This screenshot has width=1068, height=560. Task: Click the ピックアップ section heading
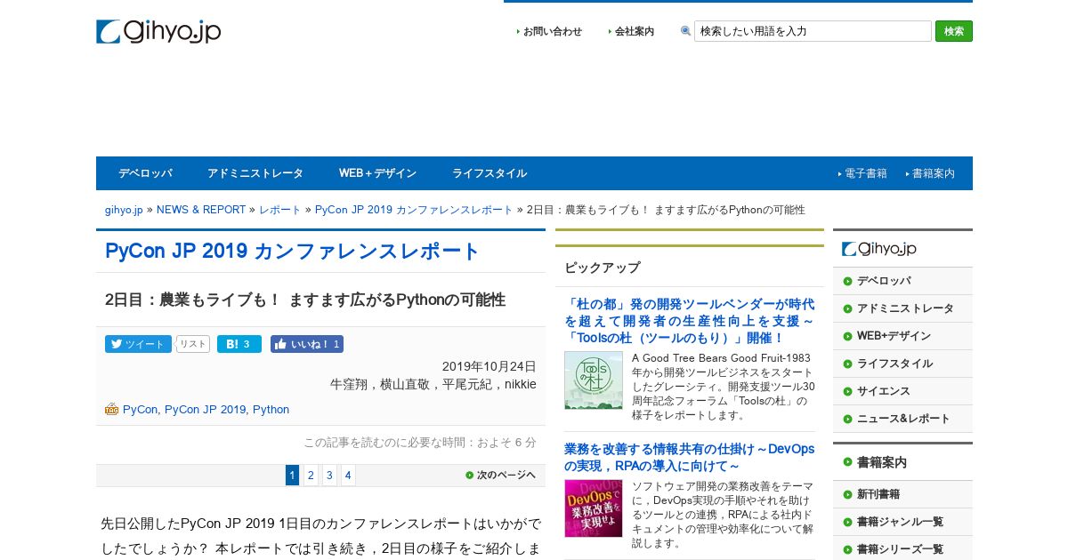tap(602, 268)
